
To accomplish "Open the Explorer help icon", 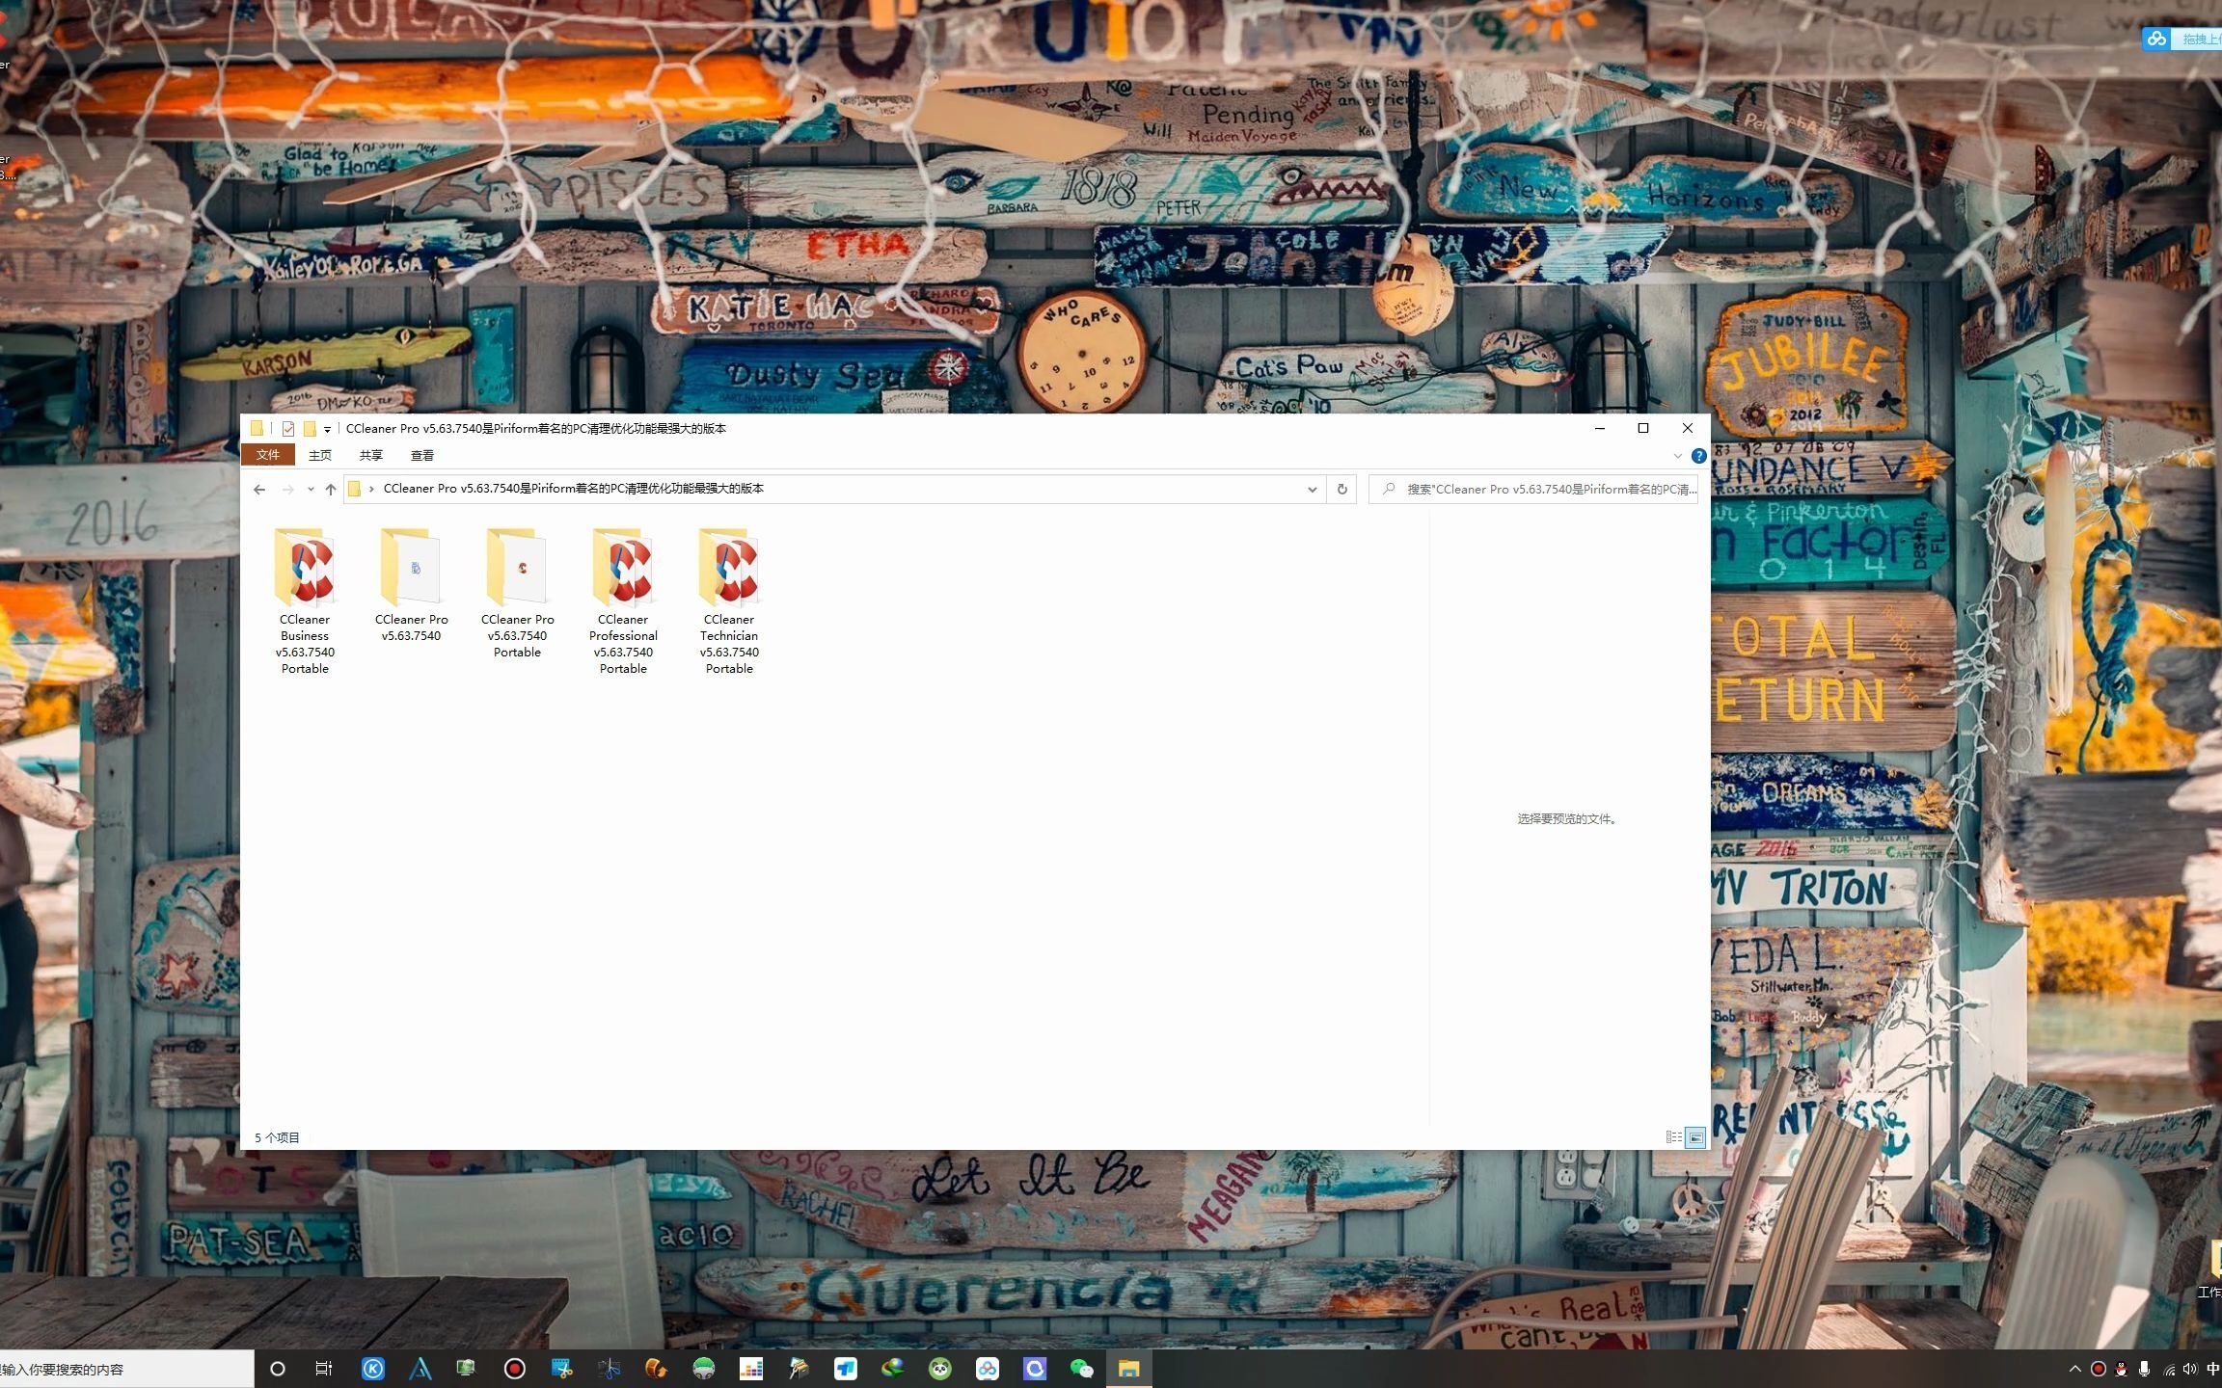I will (1698, 456).
